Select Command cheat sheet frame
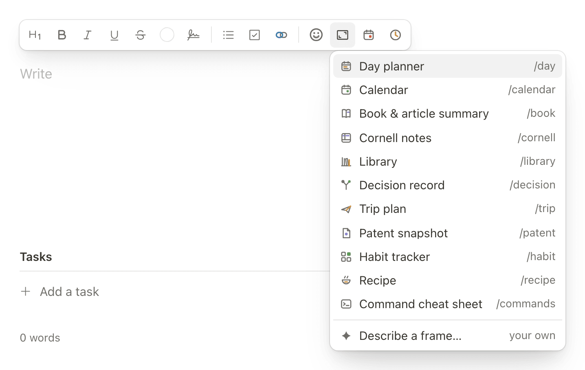Viewport: 585px width, 370px height. tap(448, 304)
